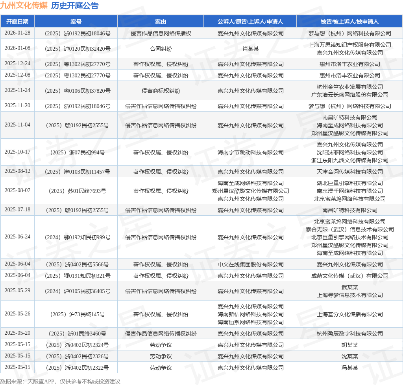
Task: Click plaintiff 肖某某
Action: tap(251, 49)
